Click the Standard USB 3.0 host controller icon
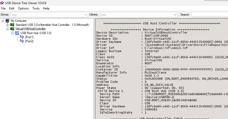This screenshot has height=119, width=228. click(x=12, y=25)
